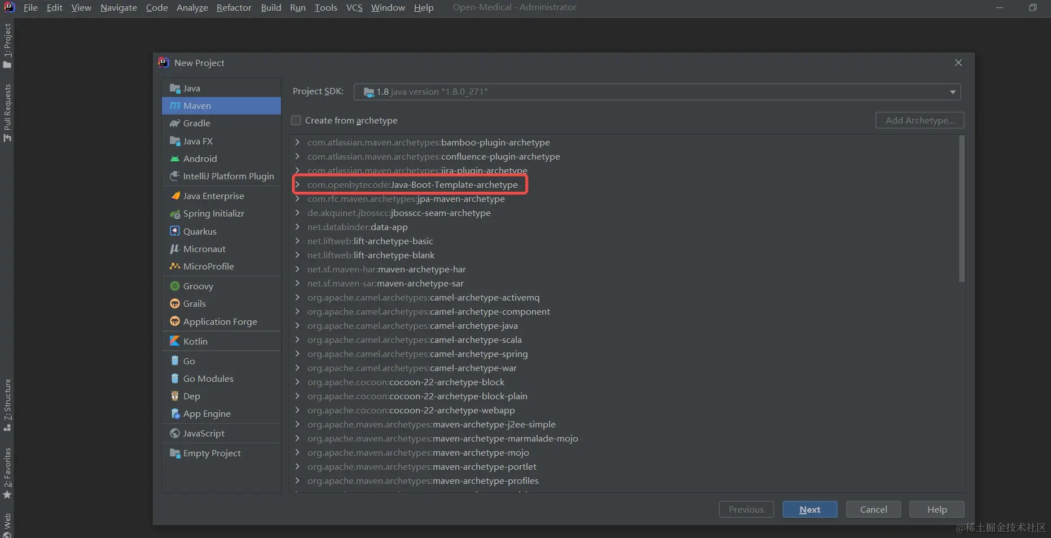Viewport: 1051px width, 538px height.
Task: Open the Build menu
Action: (x=271, y=7)
